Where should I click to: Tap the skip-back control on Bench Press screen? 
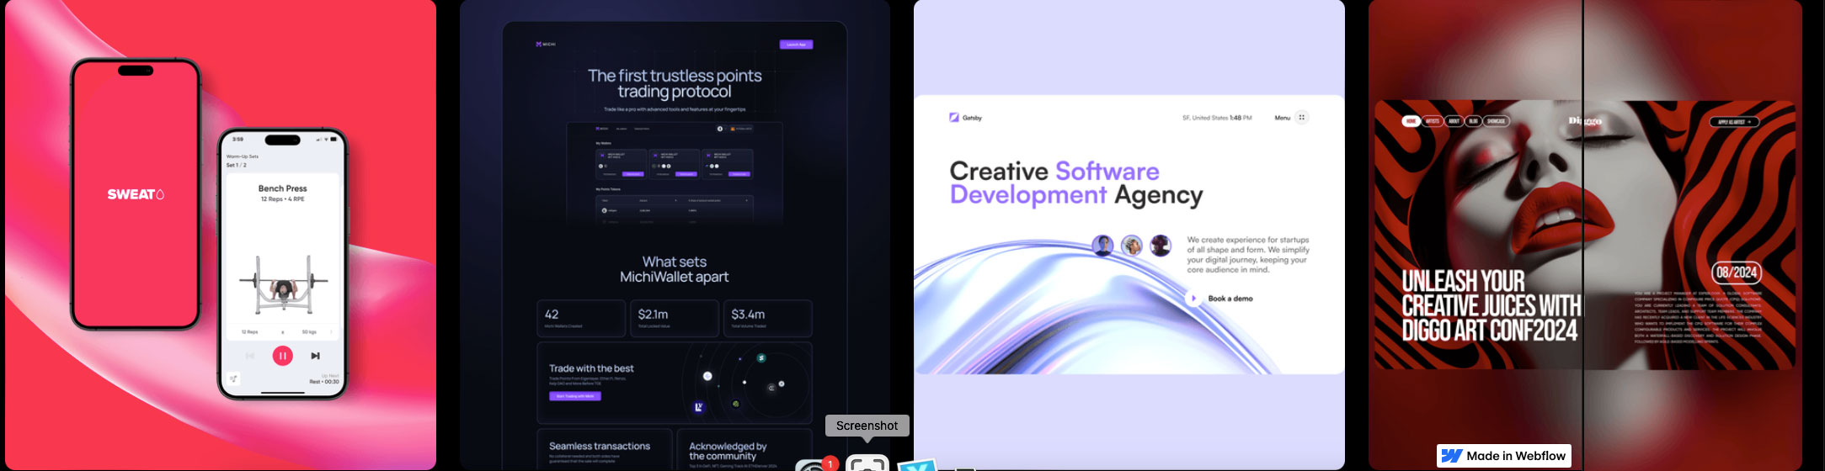pos(250,356)
